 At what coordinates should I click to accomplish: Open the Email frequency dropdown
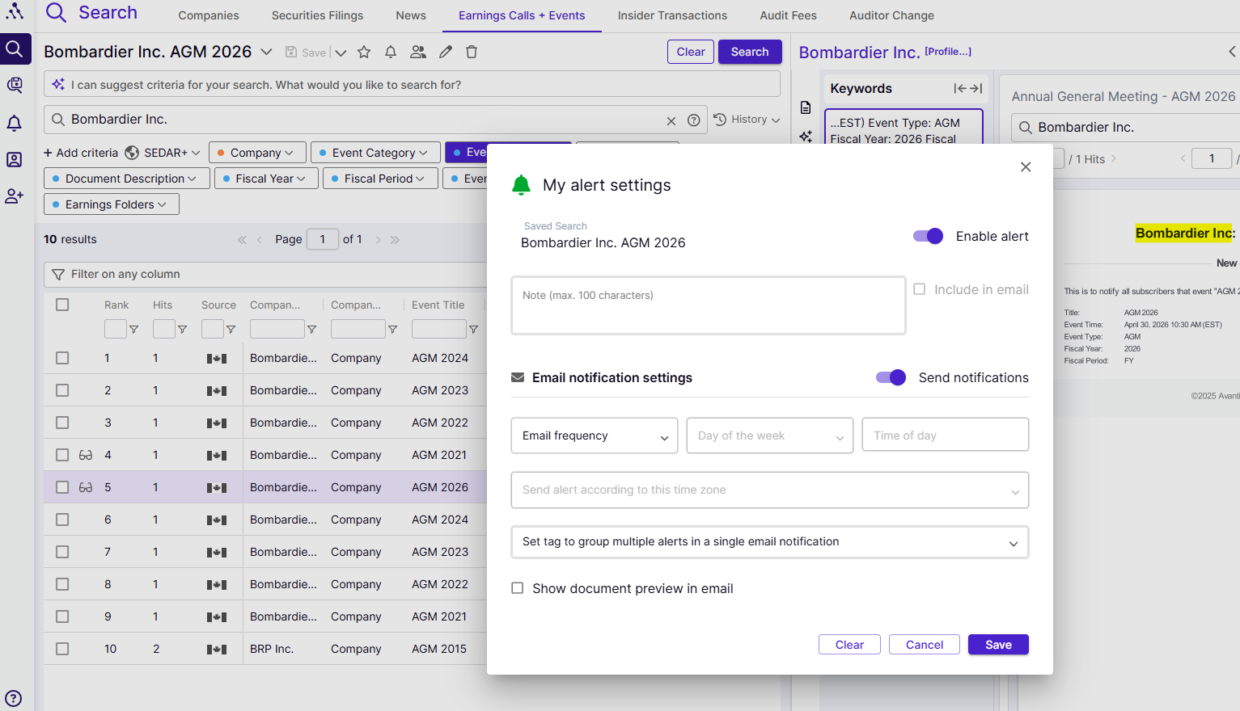coord(595,435)
